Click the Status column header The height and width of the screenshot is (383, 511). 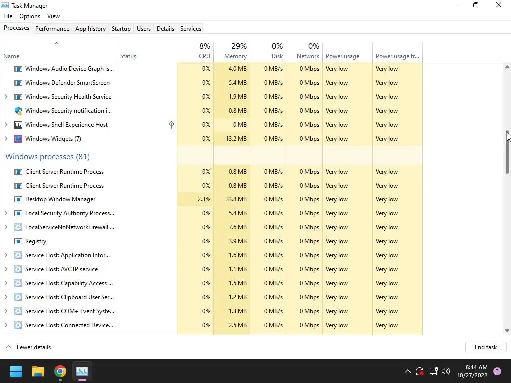point(147,51)
